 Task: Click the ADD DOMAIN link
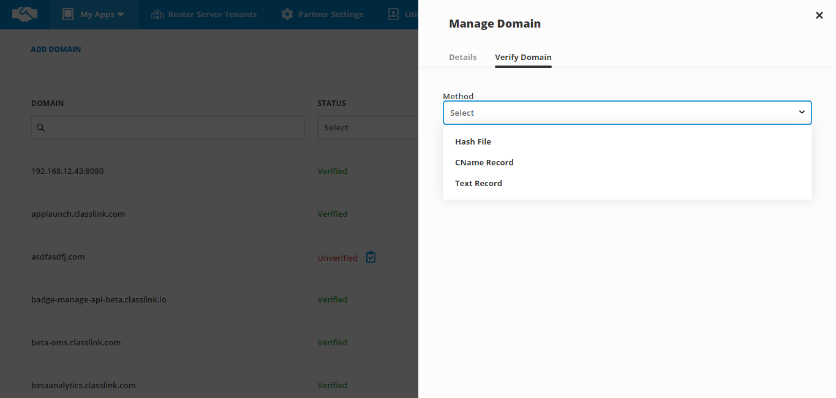pyautogui.click(x=56, y=49)
